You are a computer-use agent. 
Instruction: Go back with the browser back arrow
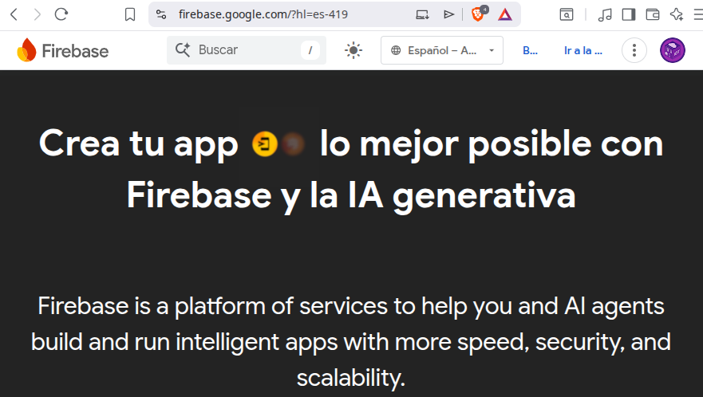click(x=14, y=14)
